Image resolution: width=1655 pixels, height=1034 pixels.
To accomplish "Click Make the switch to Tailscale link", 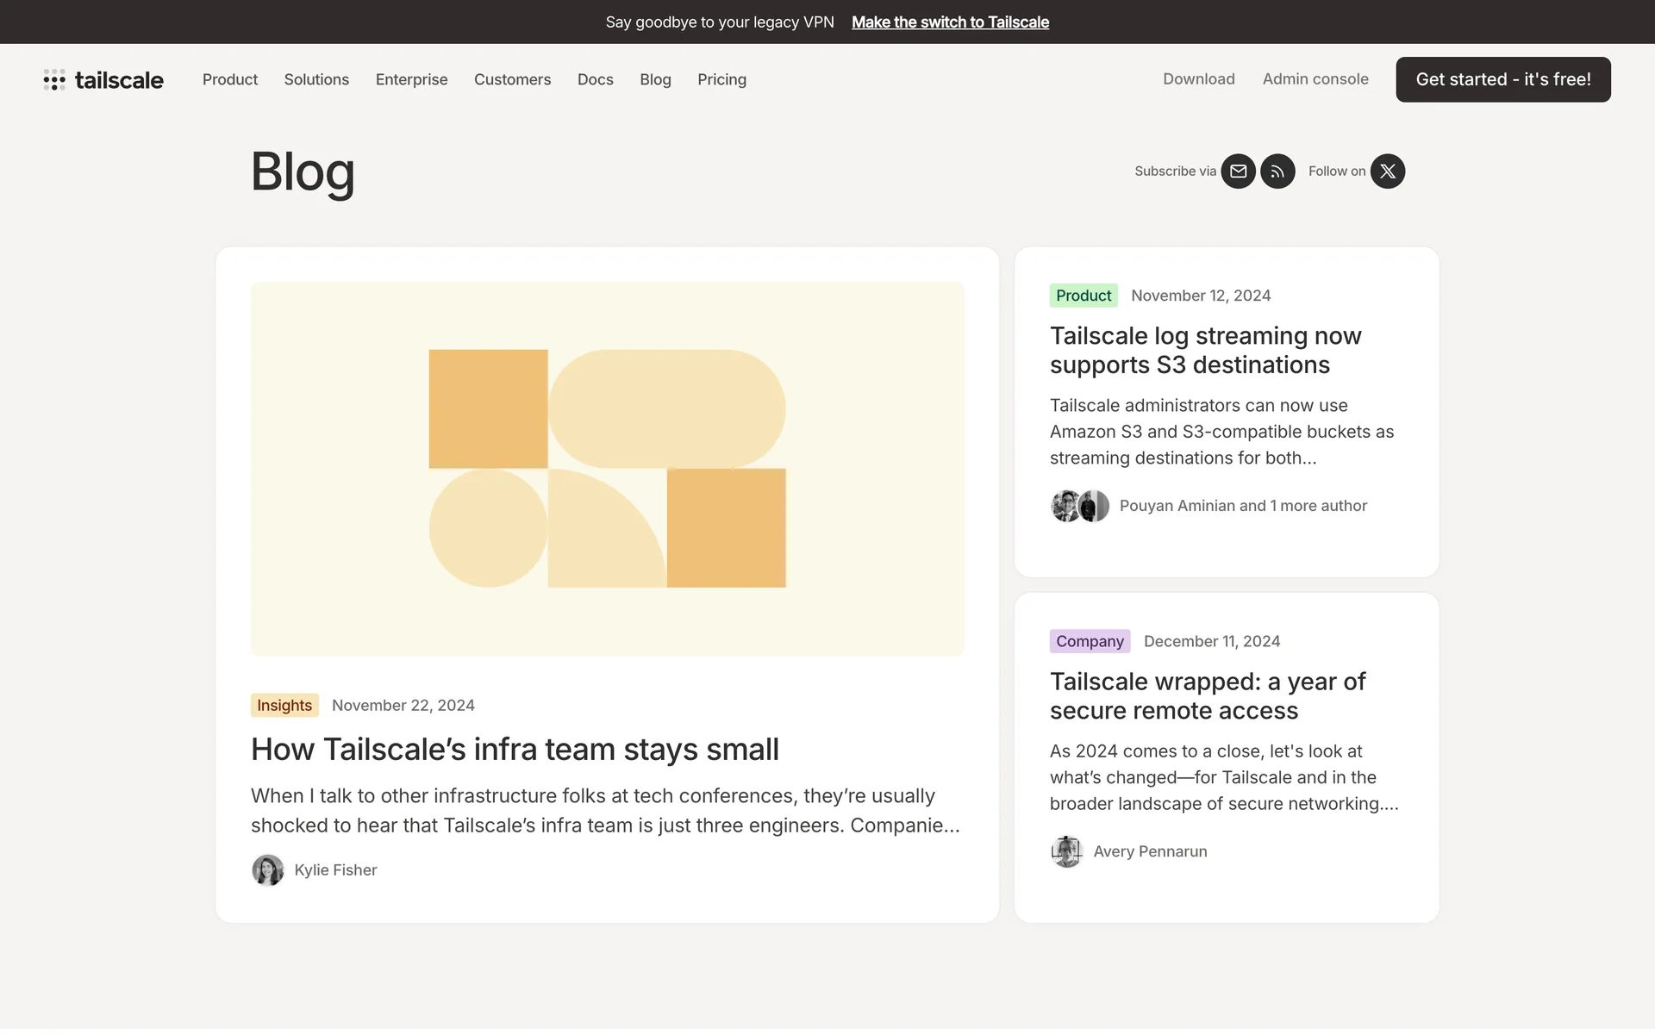I will point(950,22).
